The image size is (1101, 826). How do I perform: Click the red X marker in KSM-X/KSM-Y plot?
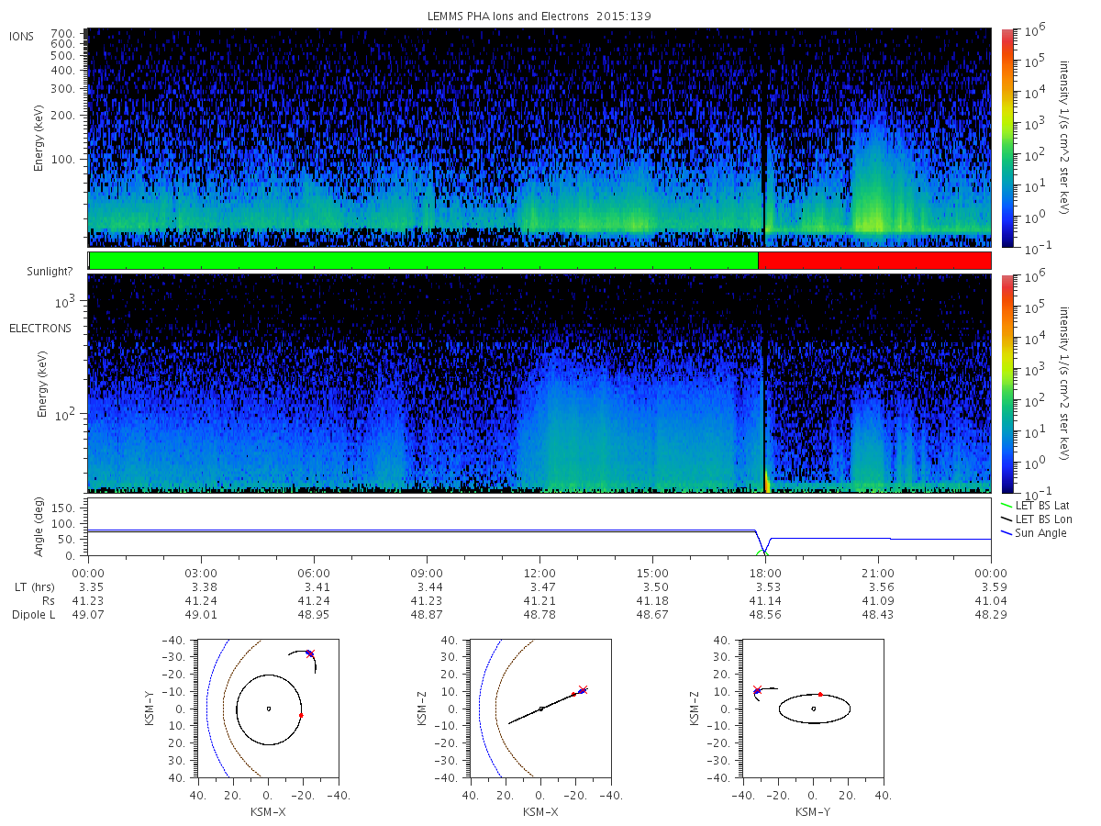click(x=309, y=653)
